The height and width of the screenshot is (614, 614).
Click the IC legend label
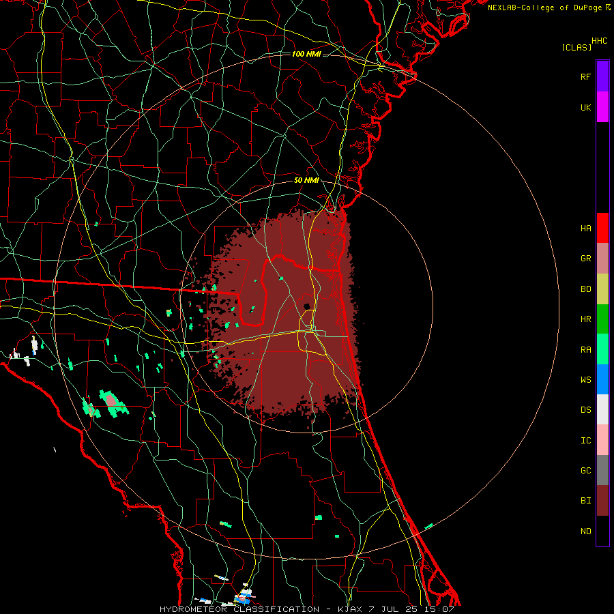tap(585, 441)
